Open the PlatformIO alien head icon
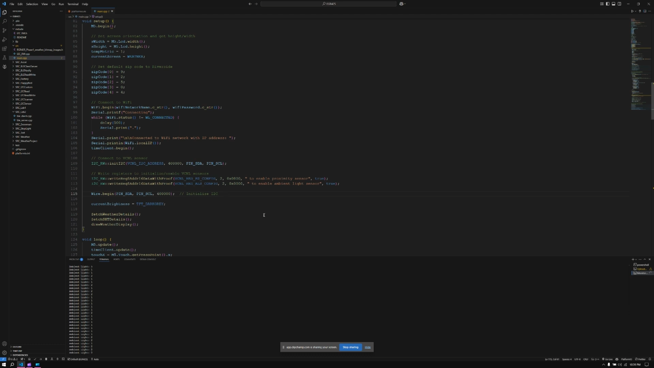The width and height of the screenshot is (654, 368). [x=4, y=67]
